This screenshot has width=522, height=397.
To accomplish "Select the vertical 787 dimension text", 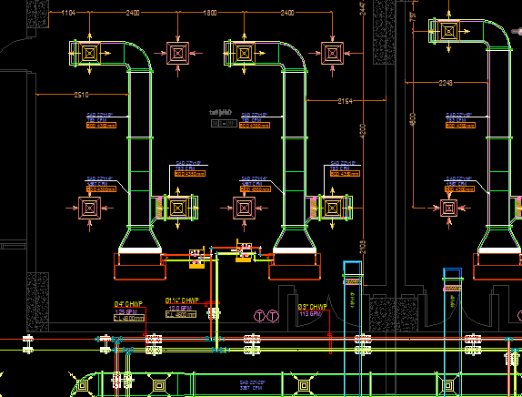I will [413, 17].
